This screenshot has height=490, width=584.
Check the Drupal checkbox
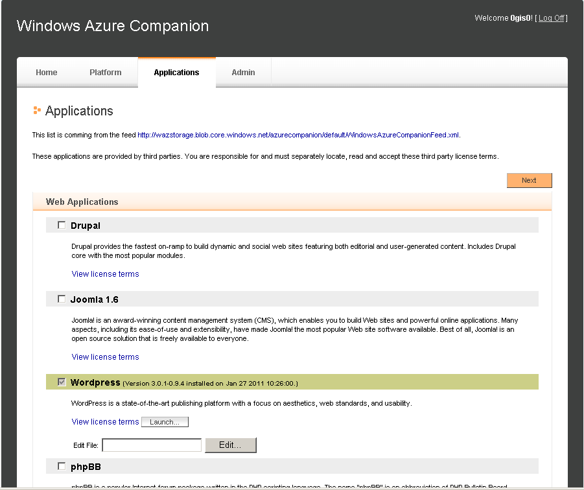pos(62,225)
